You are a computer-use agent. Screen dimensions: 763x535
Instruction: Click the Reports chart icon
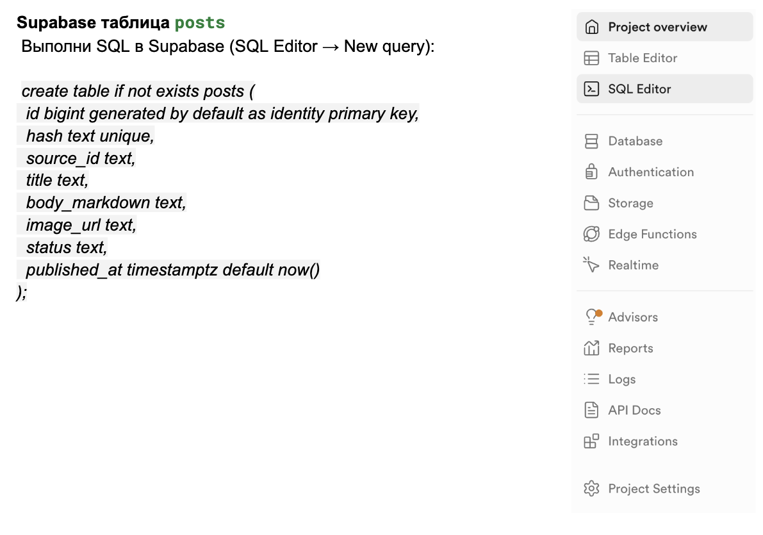click(x=591, y=348)
